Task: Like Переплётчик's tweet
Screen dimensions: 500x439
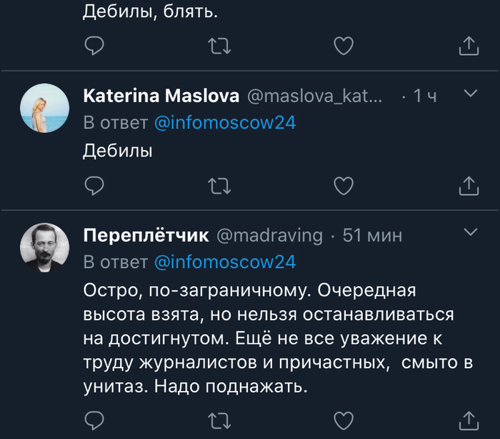Action: tap(344, 418)
